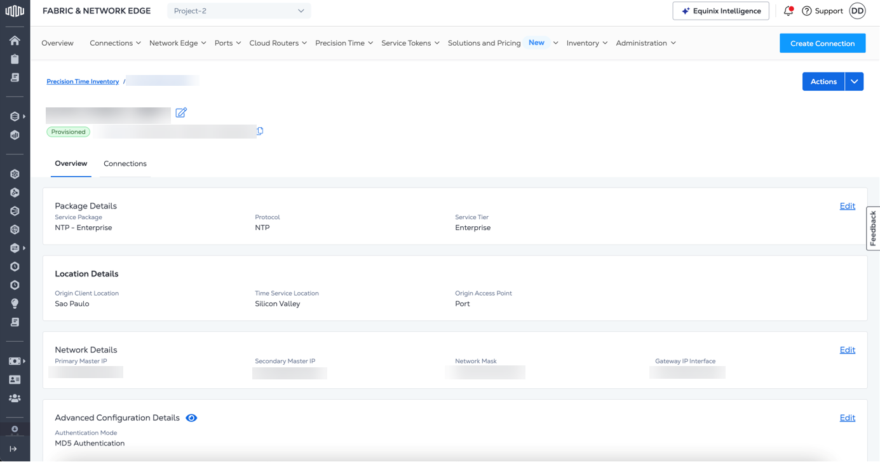Edit the Package Details section
This screenshot has width=880, height=462.
click(x=847, y=206)
